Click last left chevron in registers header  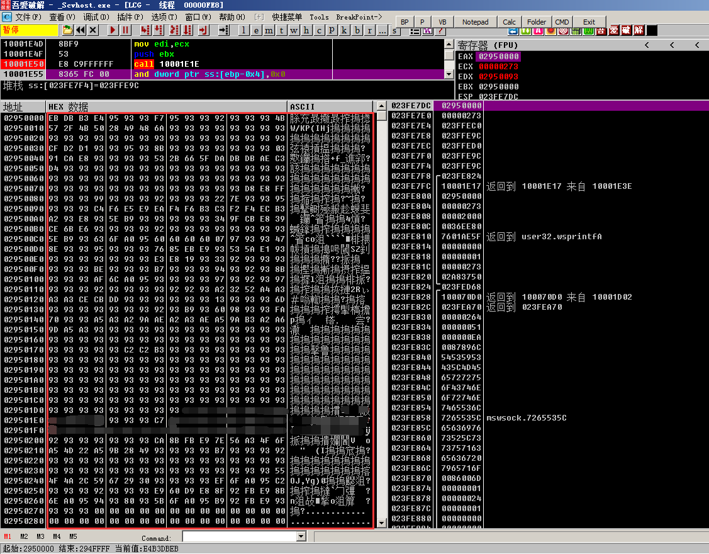point(696,45)
